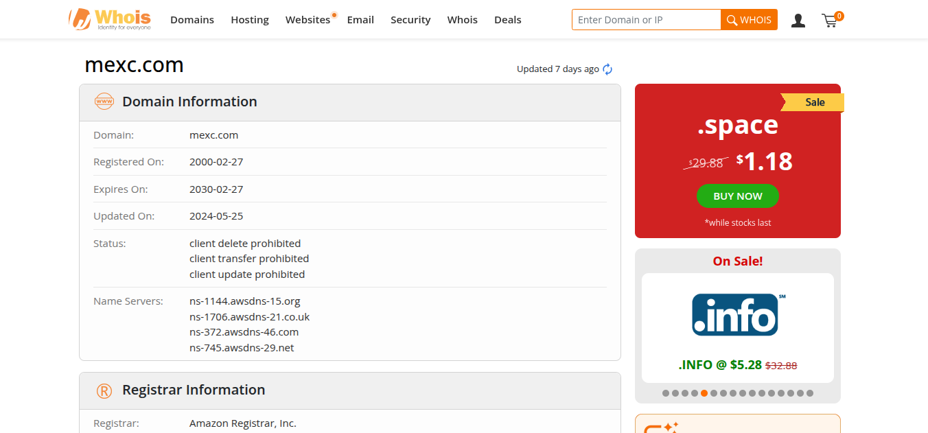Click the status client delete prohibited
The width and height of the screenshot is (928, 433).
click(x=245, y=244)
